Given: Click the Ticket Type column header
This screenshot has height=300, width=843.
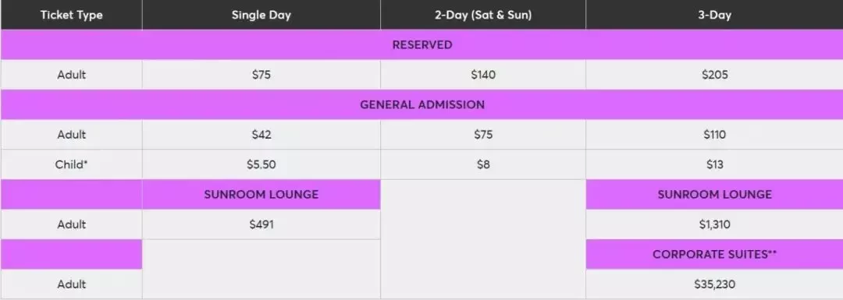Looking at the screenshot, I should point(72,15).
